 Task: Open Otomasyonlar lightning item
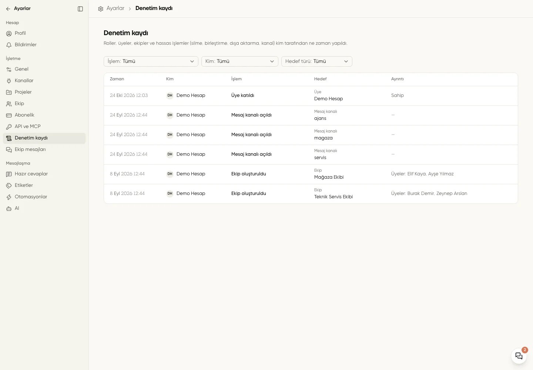click(44, 197)
